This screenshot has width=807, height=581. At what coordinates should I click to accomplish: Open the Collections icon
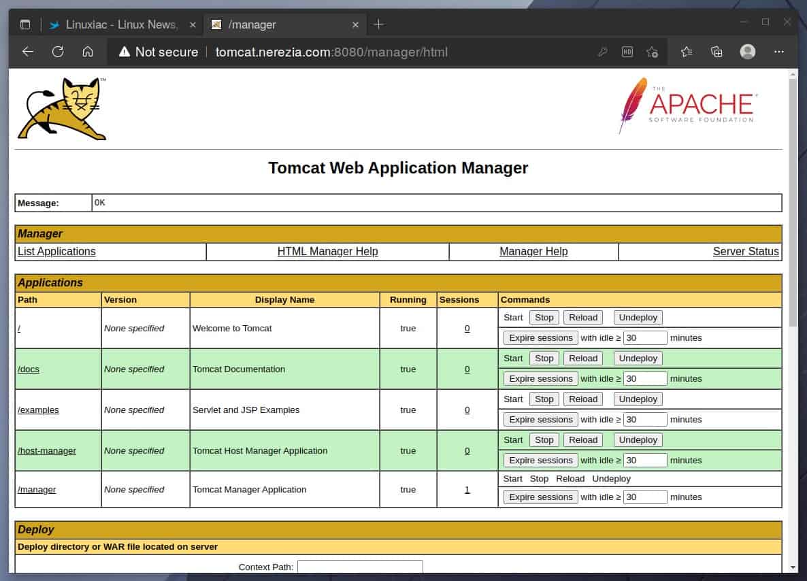[717, 52]
